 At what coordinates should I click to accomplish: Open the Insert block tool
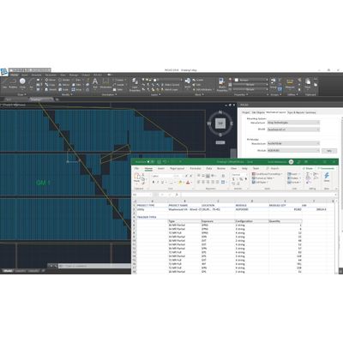pos(188,83)
